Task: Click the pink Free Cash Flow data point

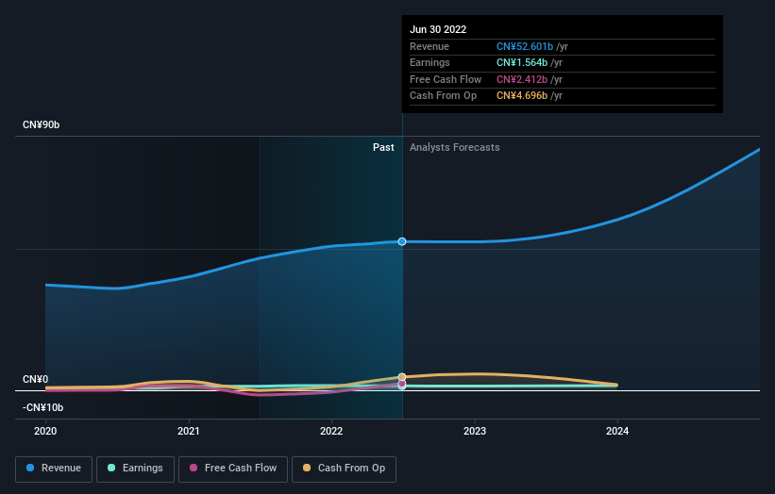Action: [402, 384]
